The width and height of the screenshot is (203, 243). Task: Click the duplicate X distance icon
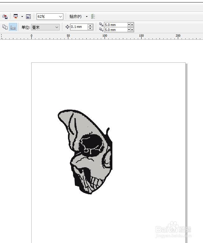coord(101,25)
